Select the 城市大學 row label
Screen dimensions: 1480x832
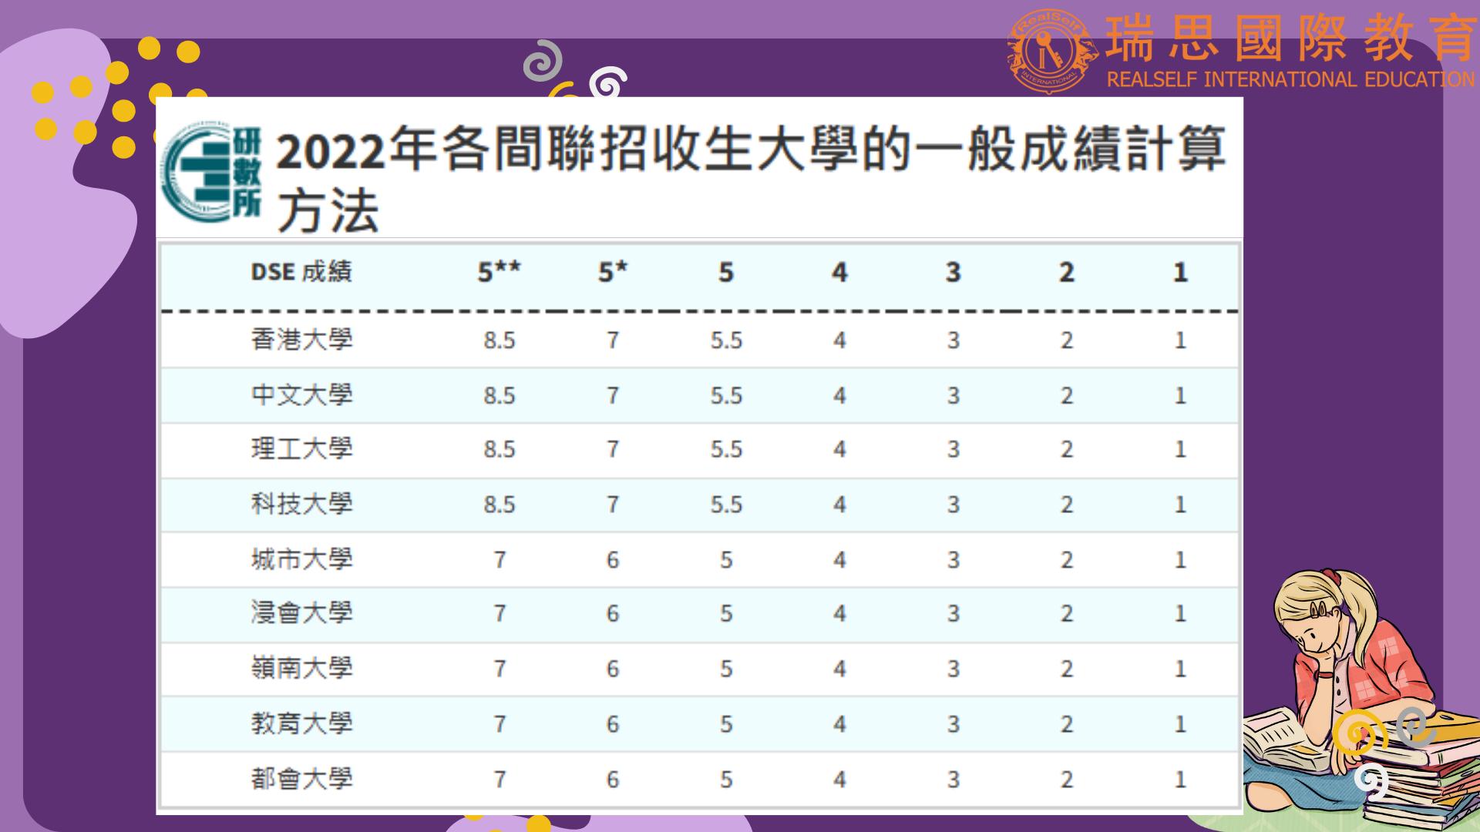tap(301, 559)
